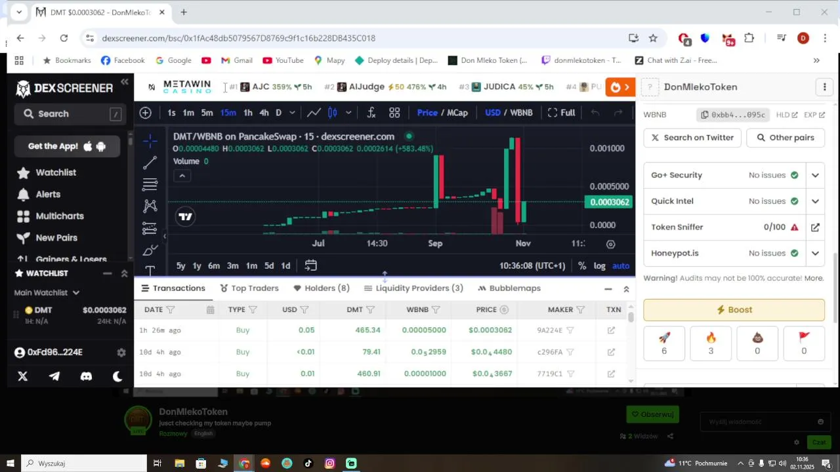Select candlestick chart style
The image size is (840, 472).
tap(333, 113)
